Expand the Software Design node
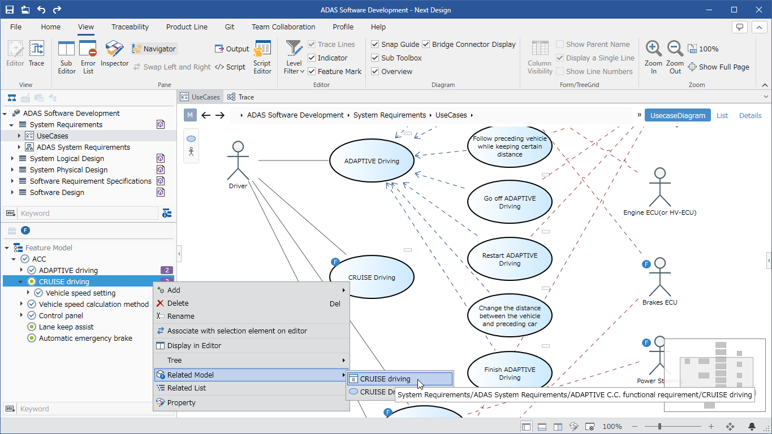Image resolution: width=772 pixels, height=434 pixels. [12, 192]
